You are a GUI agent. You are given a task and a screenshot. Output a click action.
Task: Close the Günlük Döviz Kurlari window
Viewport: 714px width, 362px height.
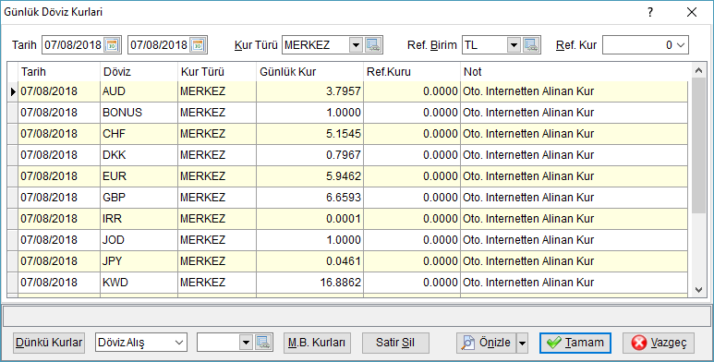click(692, 12)
